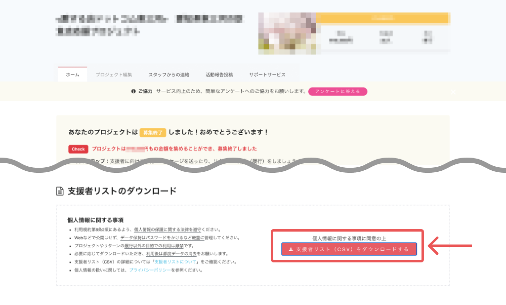Click the info icon beside ご協力
This screenshot has height=305, width=506.
[x=133, y=91]
